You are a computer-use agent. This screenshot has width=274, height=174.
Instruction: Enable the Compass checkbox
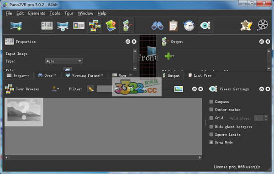pos(211,101)
